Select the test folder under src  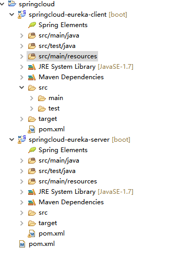(54, 108)
